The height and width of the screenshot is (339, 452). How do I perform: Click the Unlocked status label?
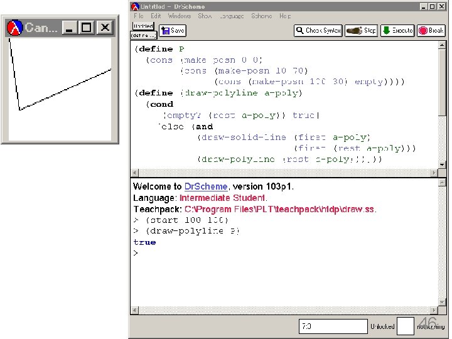click(382, 326)
